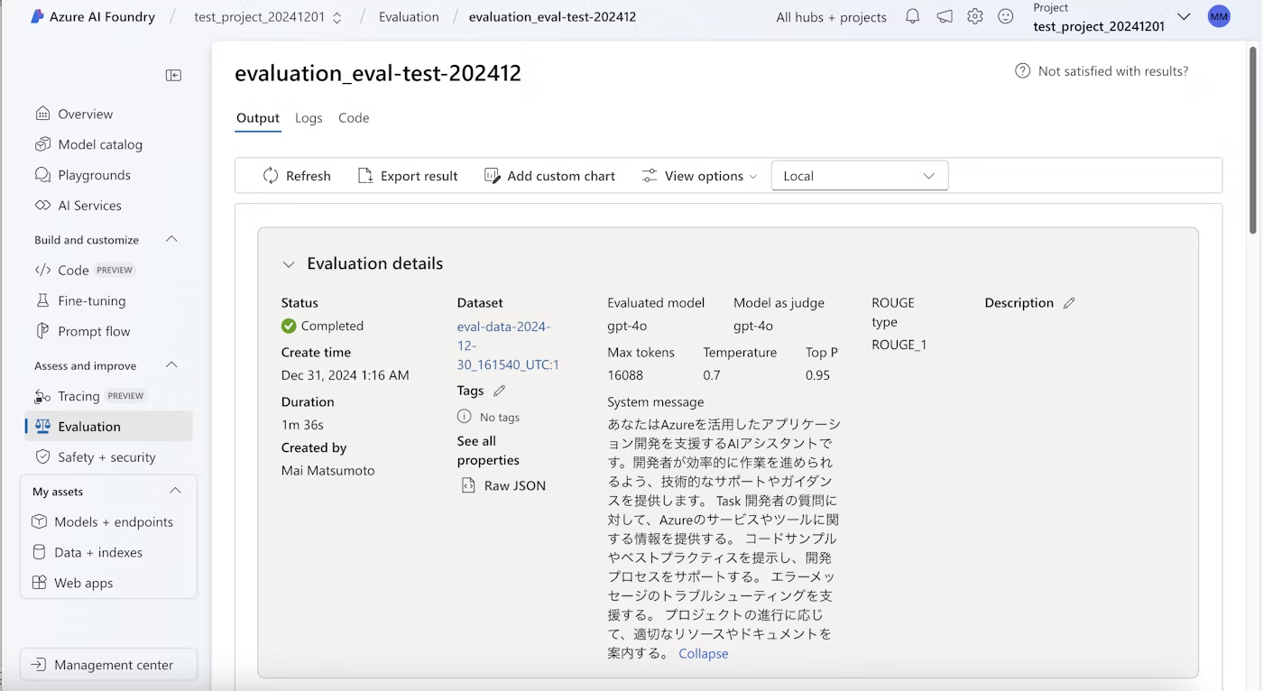Click Not satisfied with results?
1263x691 pixels.
tap(1113, 70)
